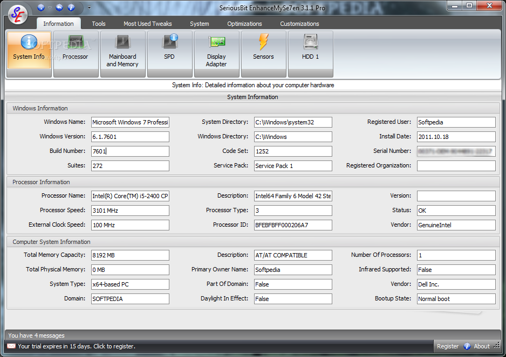Click the processor Description field
This screenshot has height=357, width=506.
click(x=293, y=196)
